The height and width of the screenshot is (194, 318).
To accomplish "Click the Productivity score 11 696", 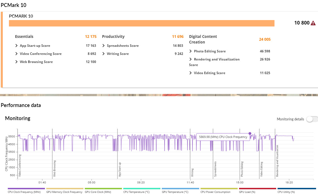I will click(x=178, y=37).
